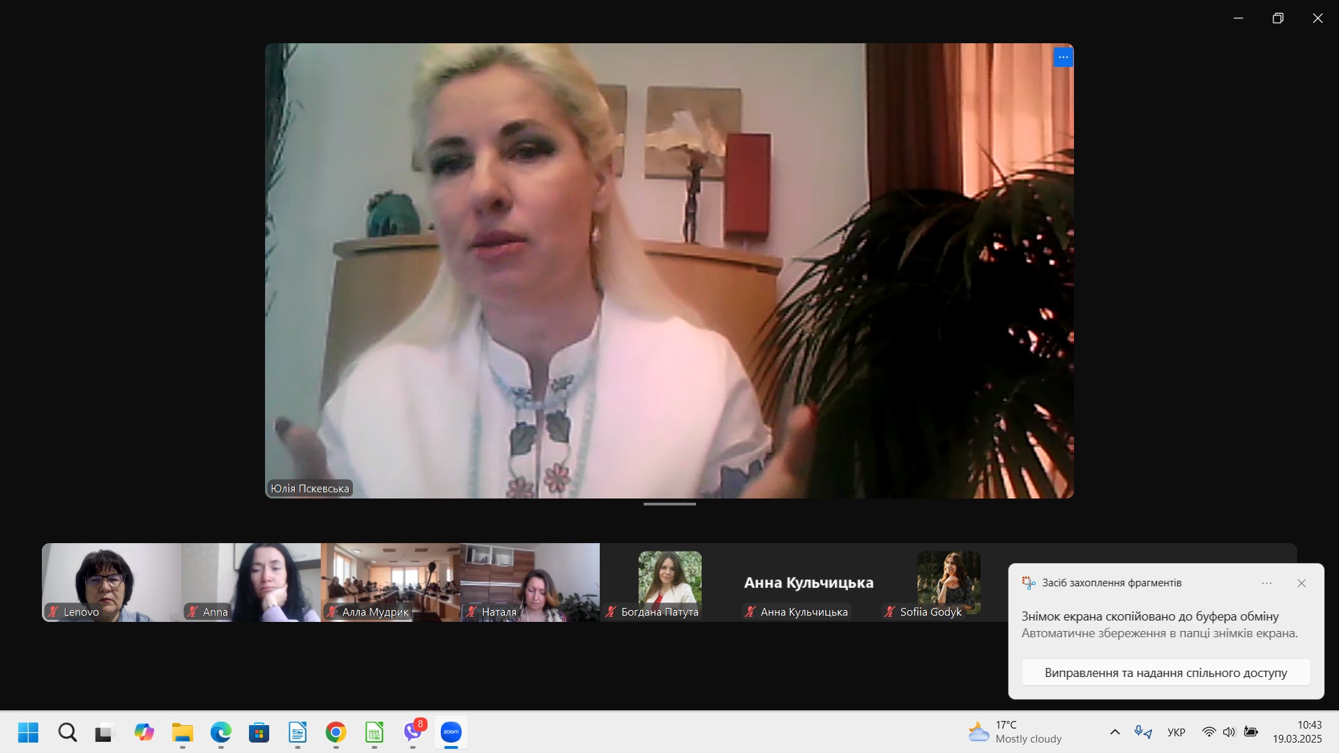Select Алла Мудрик's video thumbnail

391,579
